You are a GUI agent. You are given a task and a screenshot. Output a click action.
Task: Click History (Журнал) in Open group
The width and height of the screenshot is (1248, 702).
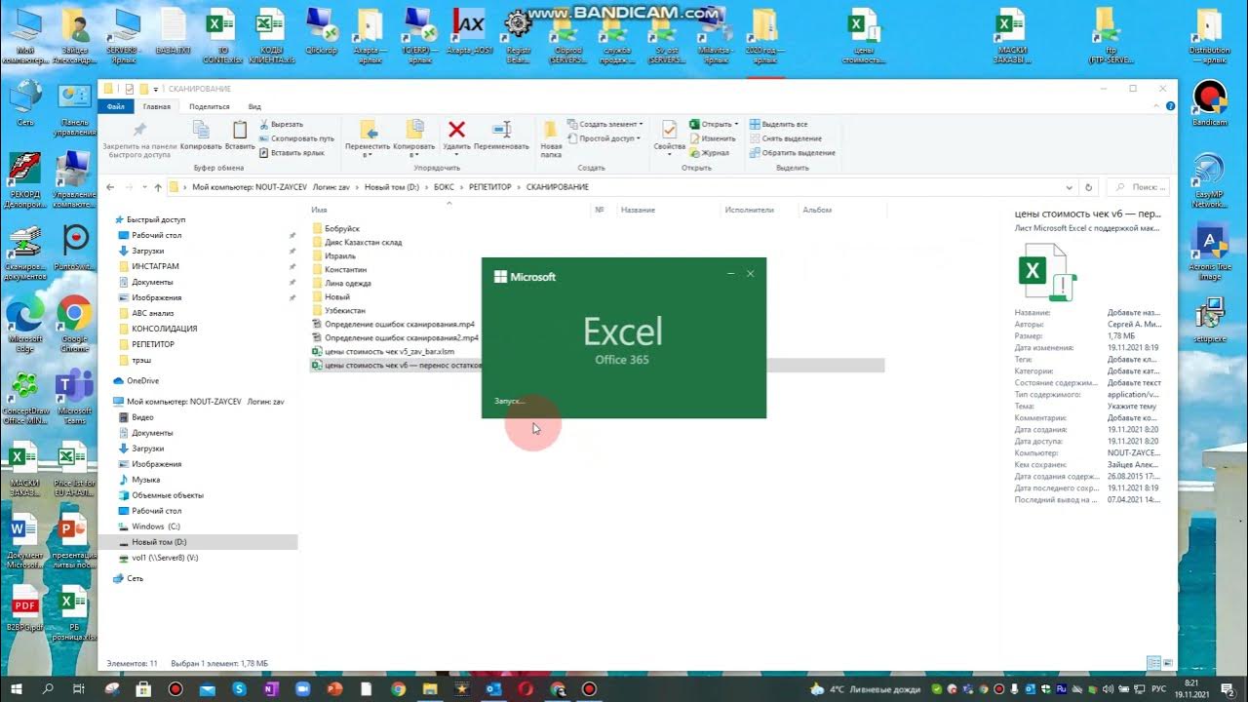[x=709, y=153]
